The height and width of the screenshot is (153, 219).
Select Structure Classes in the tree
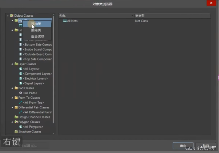tap(30, 132)
